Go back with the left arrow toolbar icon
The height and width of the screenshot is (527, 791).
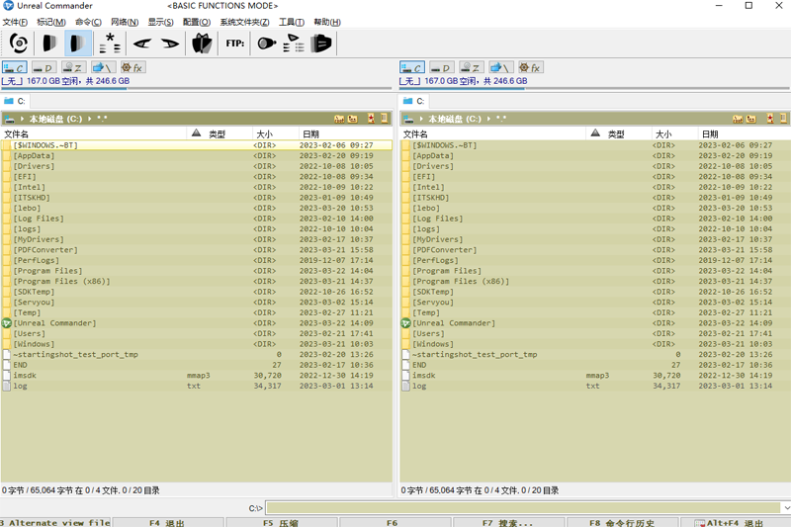tap(142, 44)
